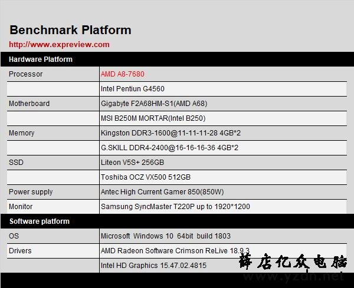Click the Processor row label

click(x=25, y=74)
